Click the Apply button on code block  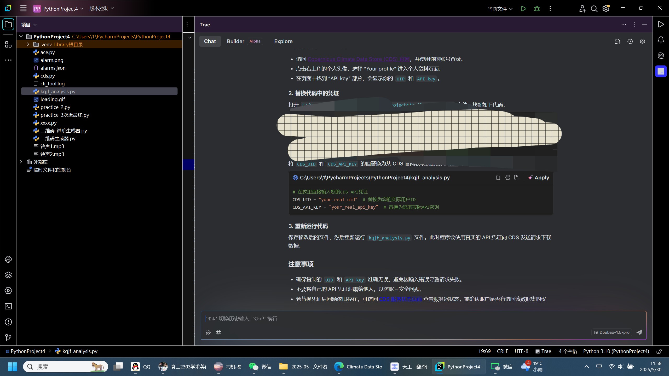pos(539,178)
